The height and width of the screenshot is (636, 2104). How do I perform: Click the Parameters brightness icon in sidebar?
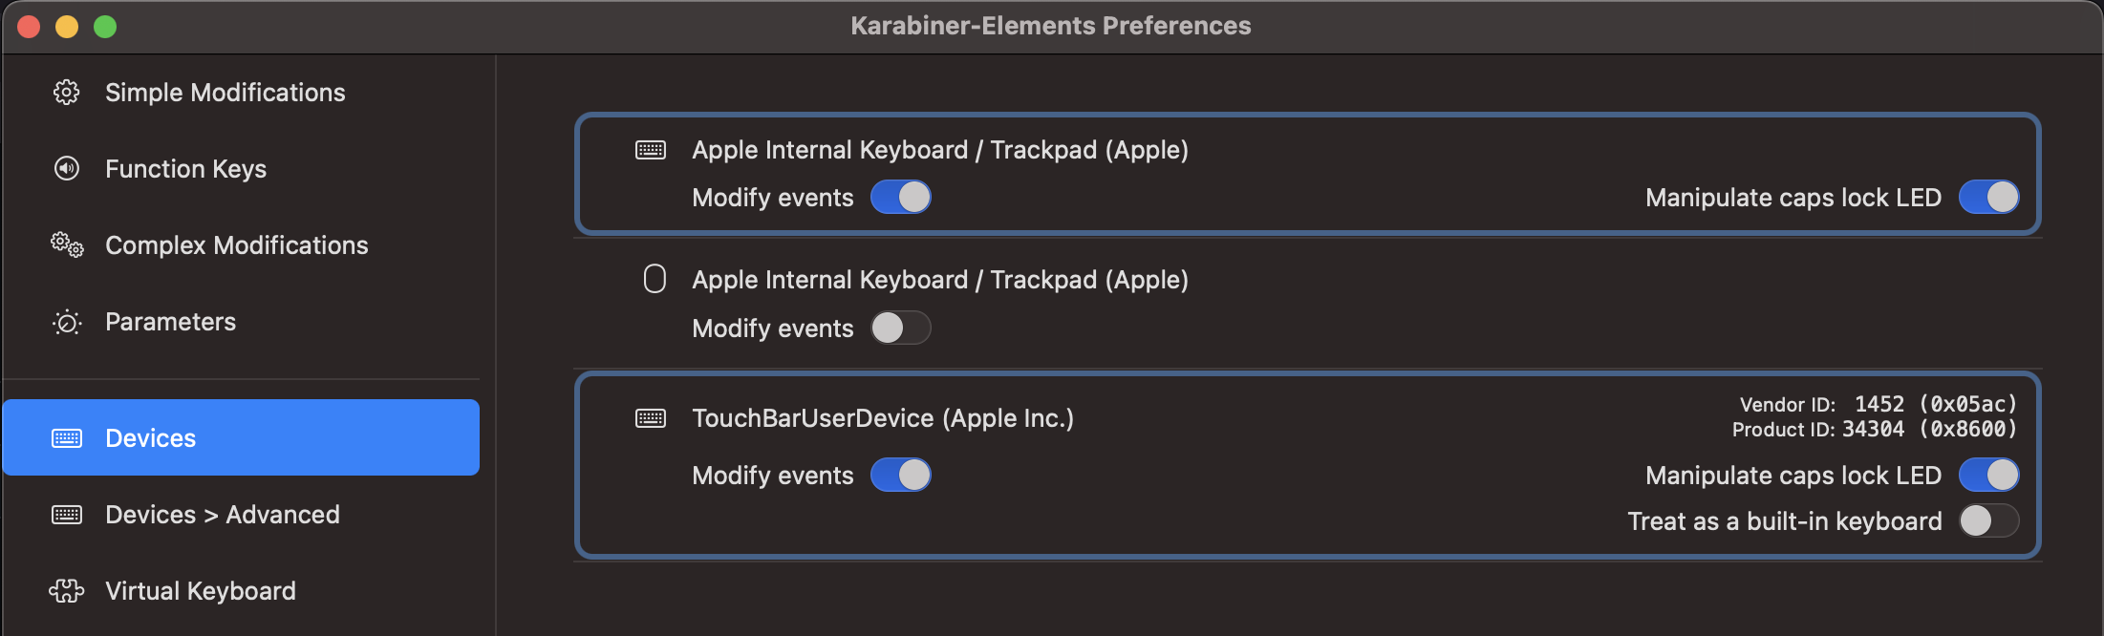[65, 322]
